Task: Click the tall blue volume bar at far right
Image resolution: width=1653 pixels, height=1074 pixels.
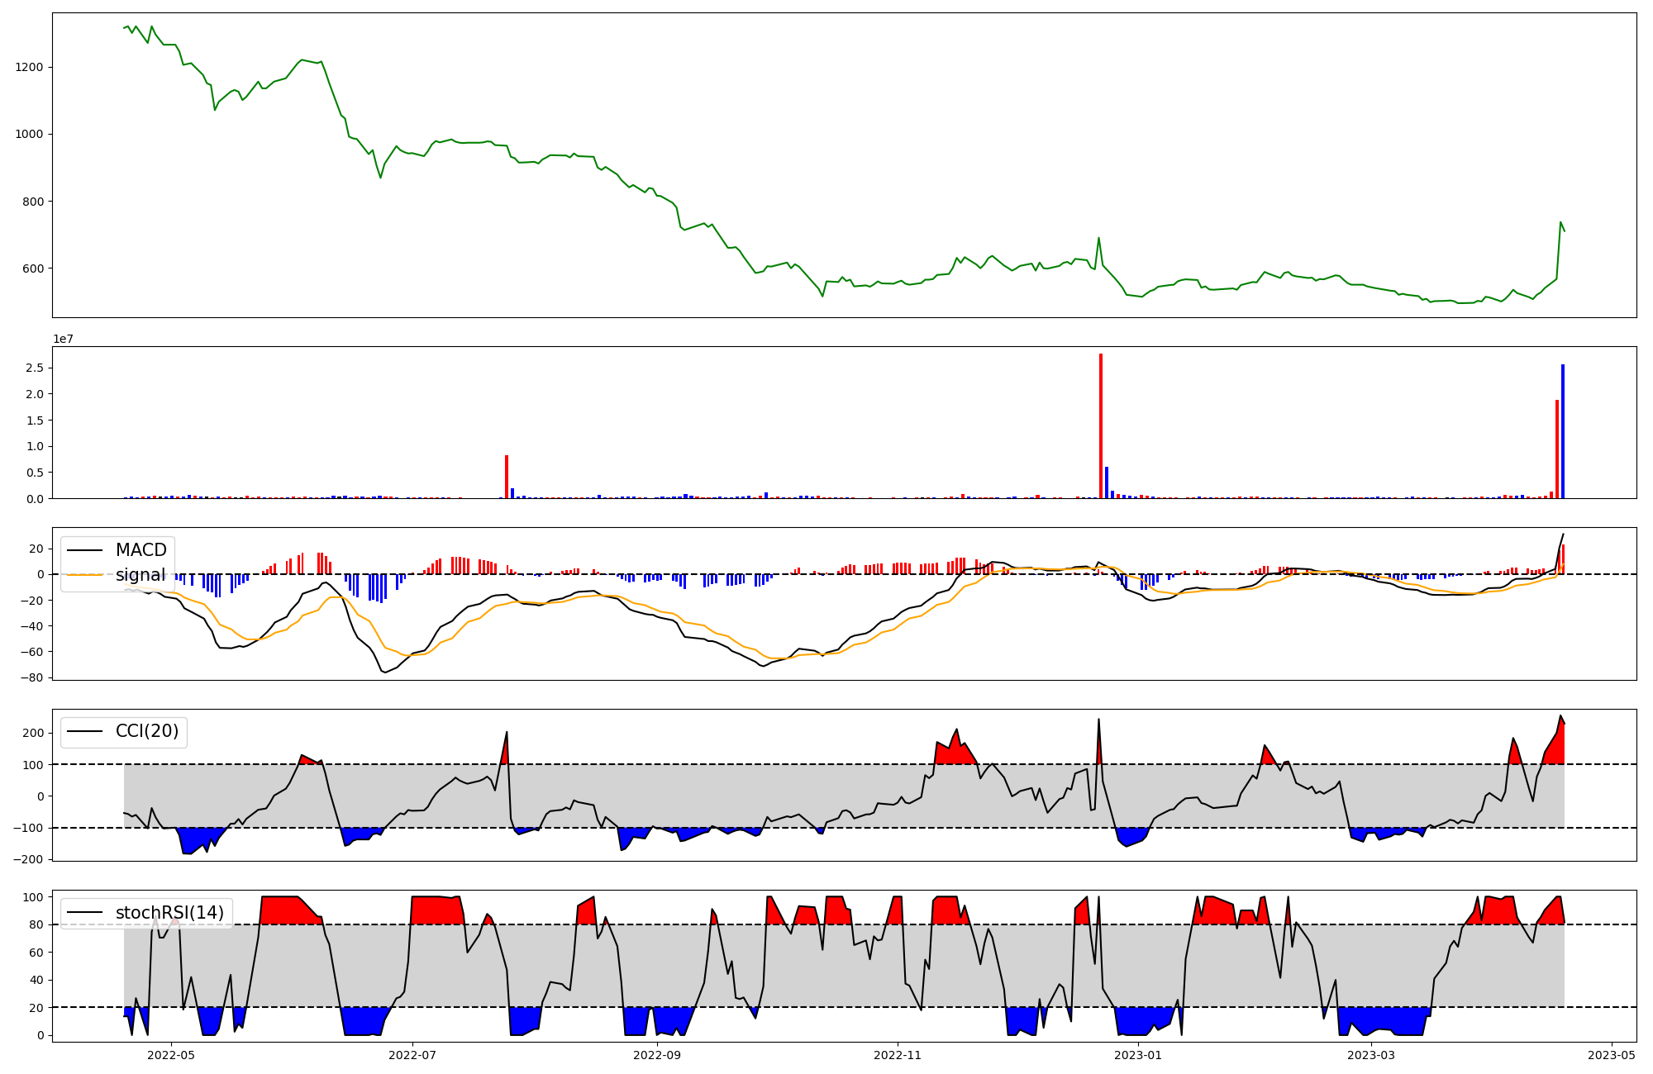Action: [1563, 431]
